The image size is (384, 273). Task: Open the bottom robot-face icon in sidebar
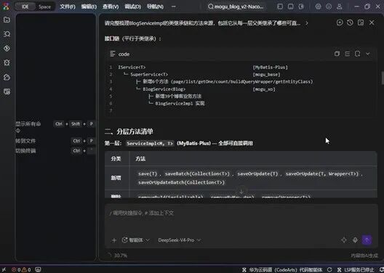tap(7, 91)
